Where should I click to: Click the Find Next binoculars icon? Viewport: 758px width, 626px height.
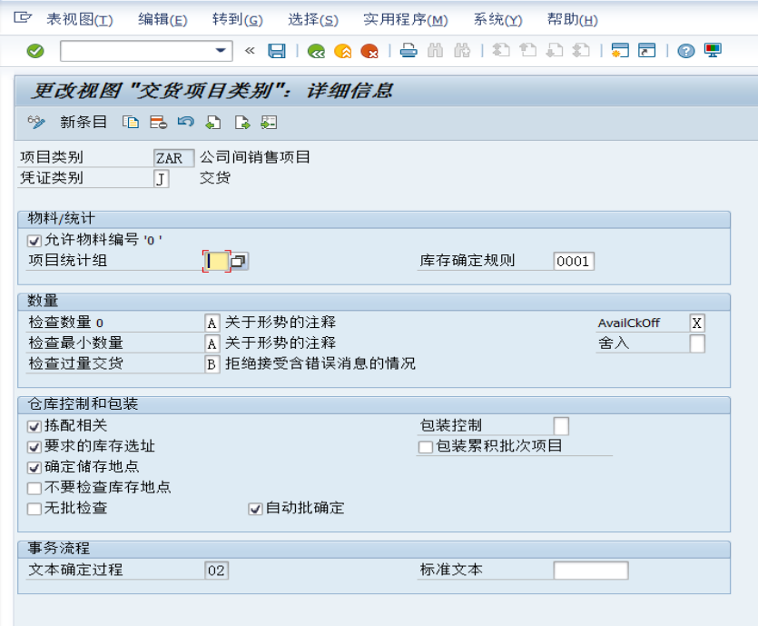[x=462, y=50]
